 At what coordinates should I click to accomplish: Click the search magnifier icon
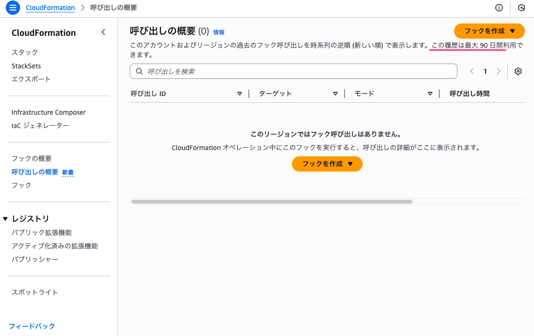(139, 71)
